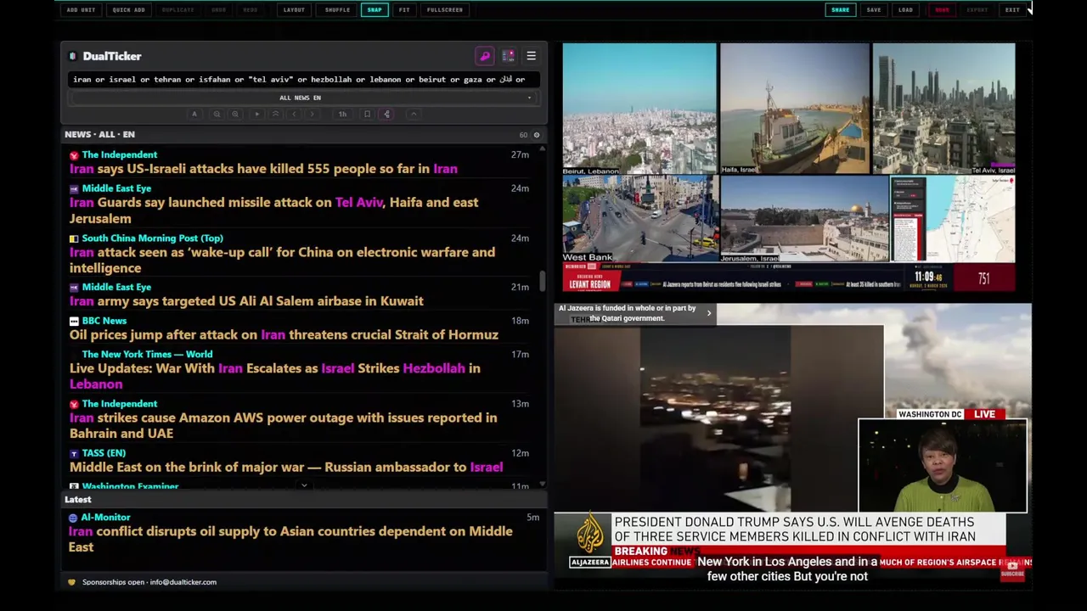Click ADD UNIT in top bar
This screenshot has height=611, width=1087.
coord(82,10)
